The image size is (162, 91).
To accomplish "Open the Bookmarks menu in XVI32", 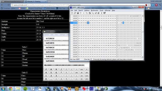I will (94, 10).
